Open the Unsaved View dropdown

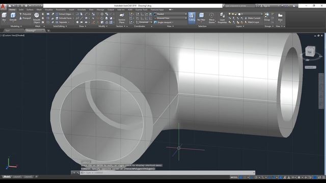[x=171, y=18]
